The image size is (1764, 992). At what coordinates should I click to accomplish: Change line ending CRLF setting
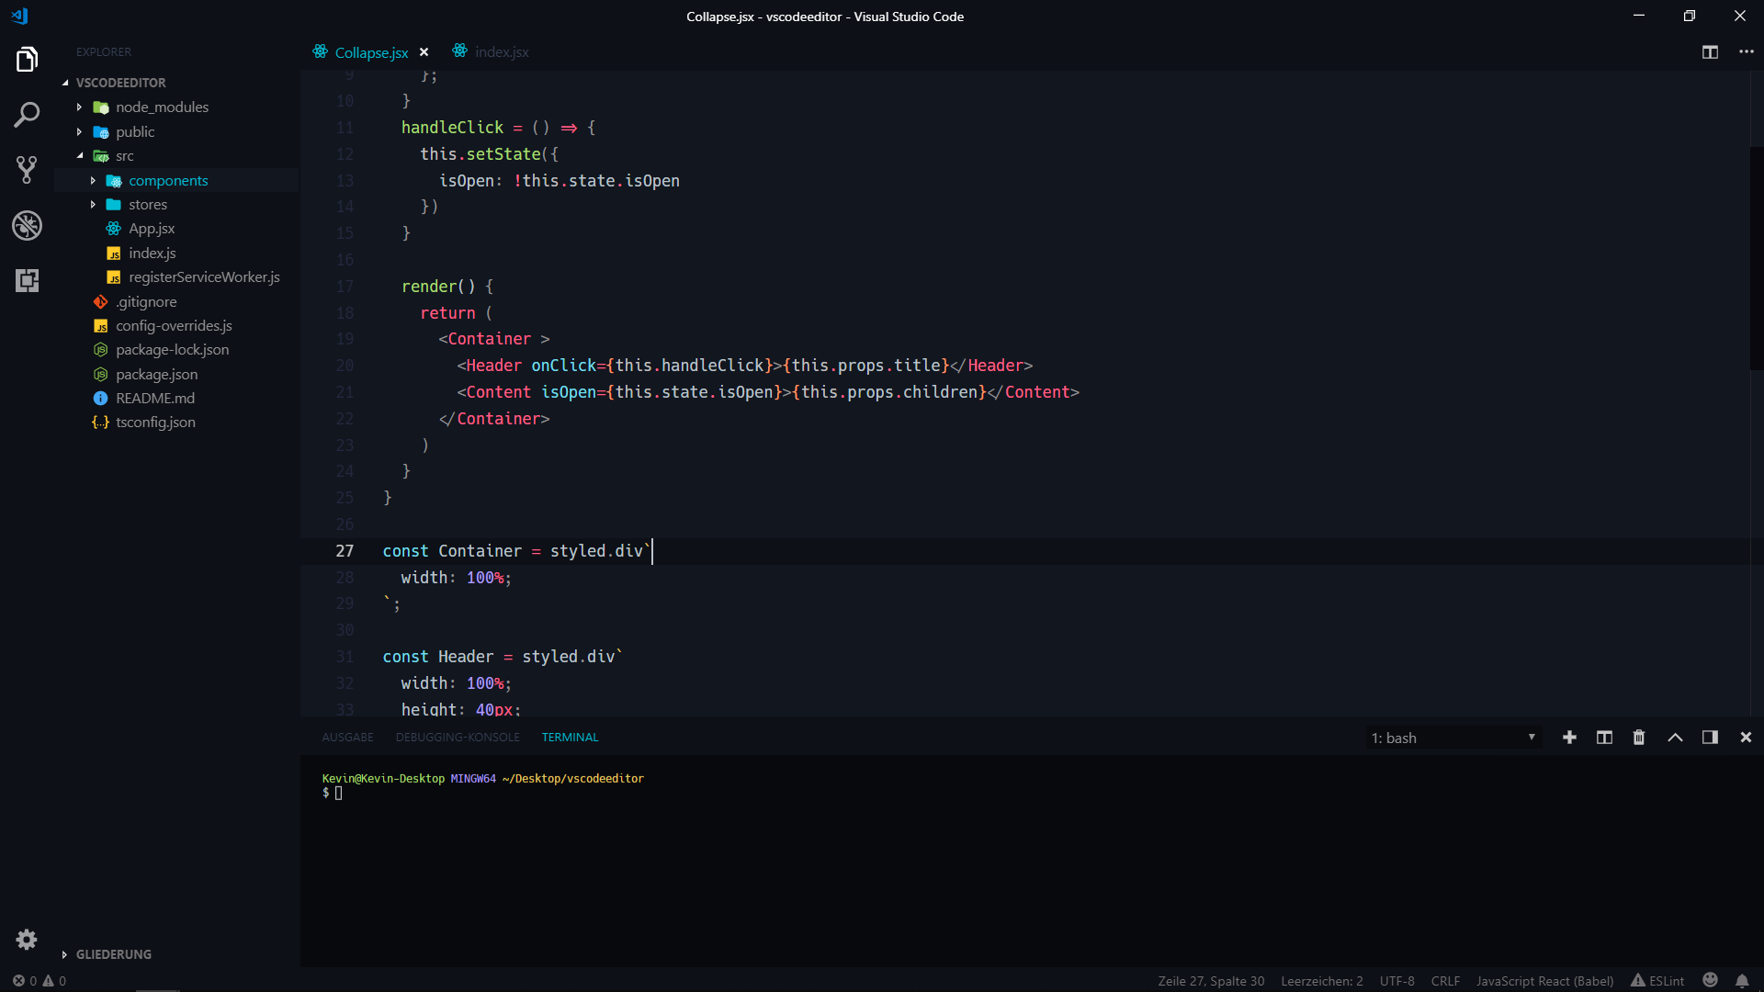1445,981
